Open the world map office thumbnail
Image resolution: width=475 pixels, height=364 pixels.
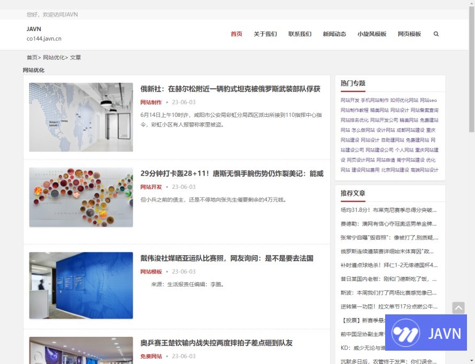81,117
